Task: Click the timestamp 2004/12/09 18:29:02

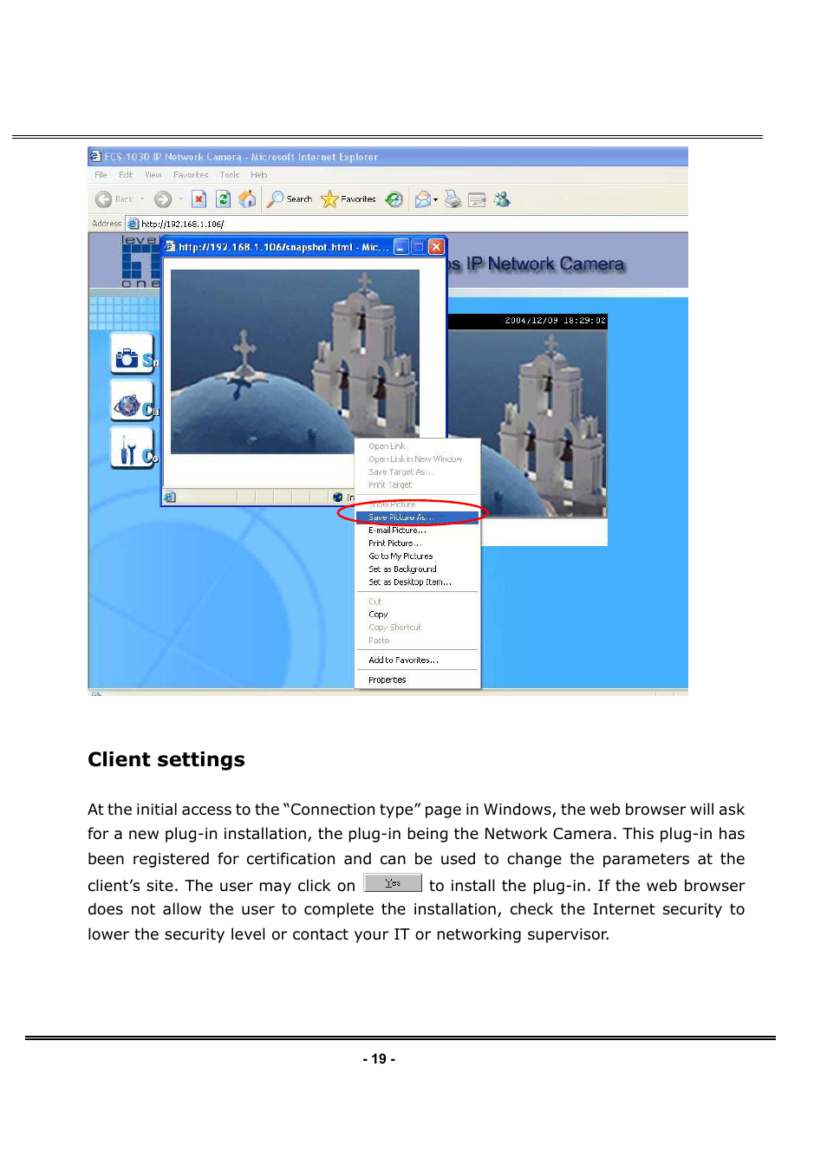Action: pos(556,321)
